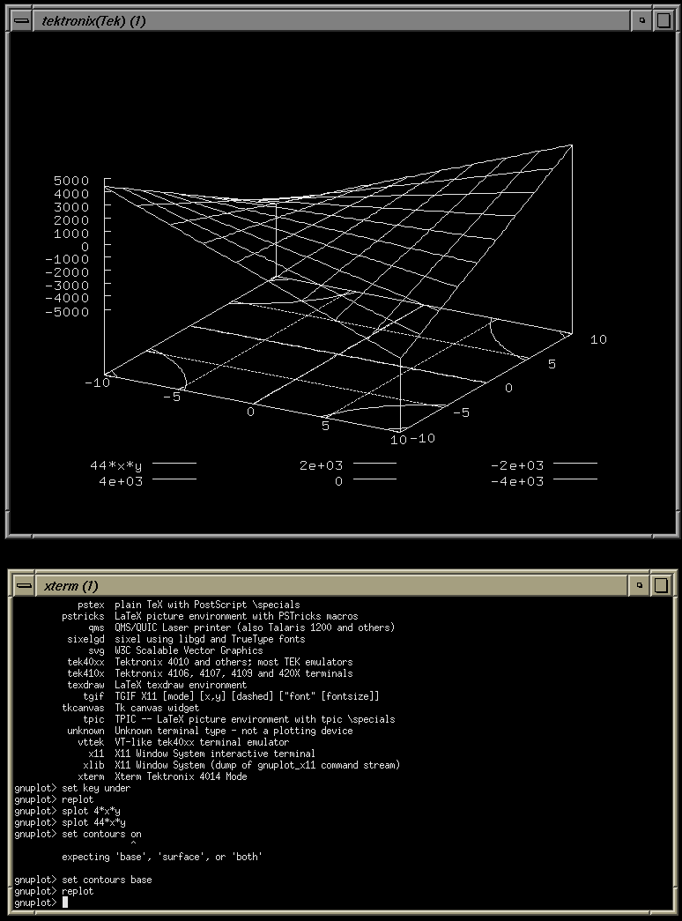Click the topmost z-axis label 5000
Image resolution: width=682 pixels, height=921 pixels.
click(70, 181)
